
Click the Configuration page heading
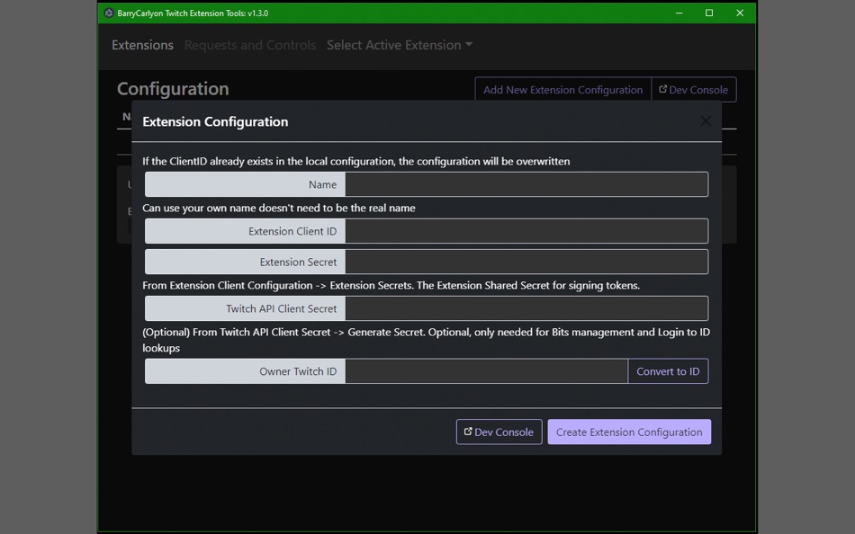pyautogui.click(x=173, y=89)
